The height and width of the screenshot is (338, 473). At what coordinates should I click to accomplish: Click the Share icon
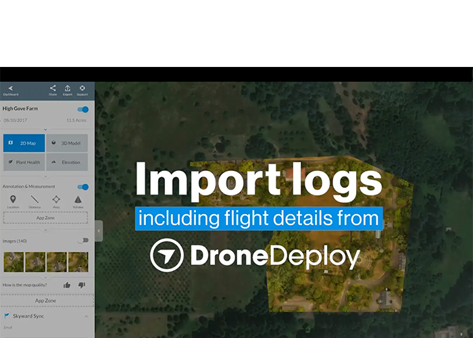pyautogui.click(x=53, y=89)
